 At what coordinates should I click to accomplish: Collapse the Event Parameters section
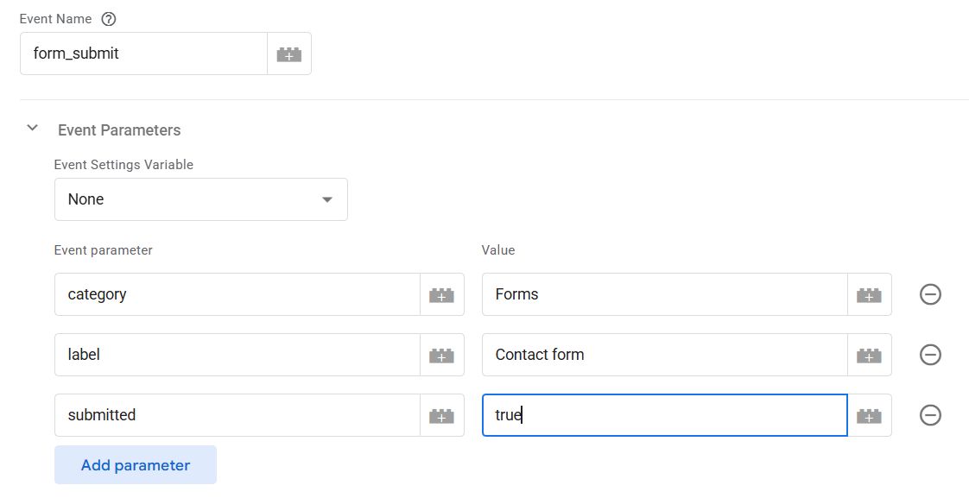point(32,127)
